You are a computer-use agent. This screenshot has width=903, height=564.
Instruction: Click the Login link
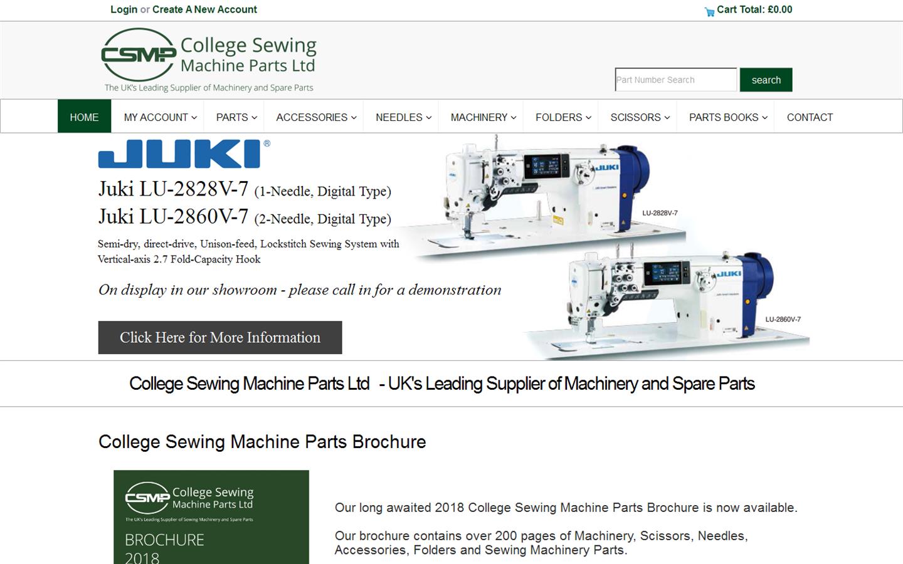(124, 9)
